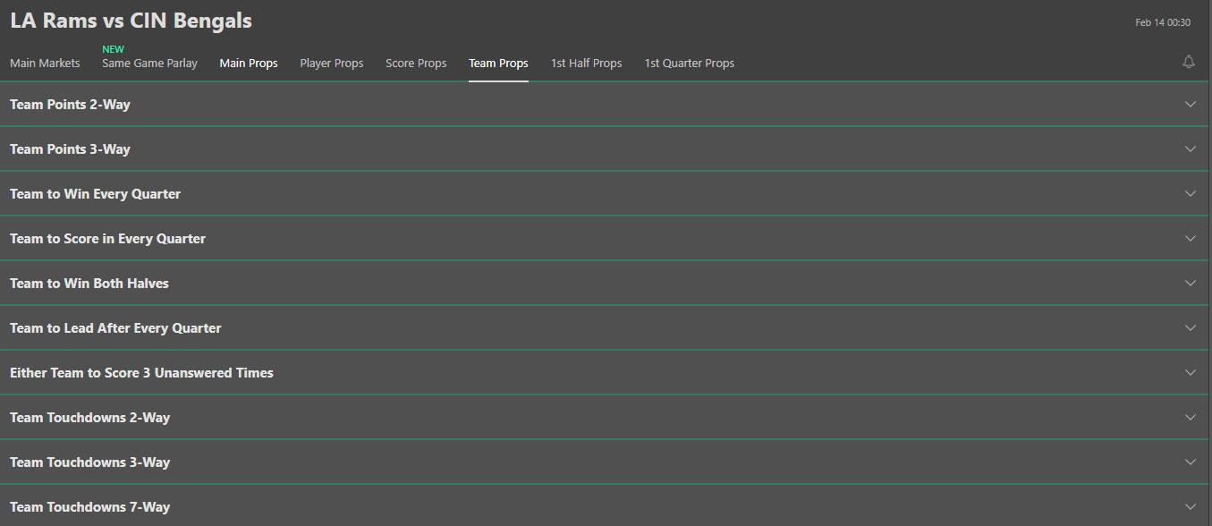Image resolution: width=1212 pixels, height=526 pixels.
Task: Expand Team to Win Both Halves chevron
Action: pyautogui.click(x=1191, y=283)
